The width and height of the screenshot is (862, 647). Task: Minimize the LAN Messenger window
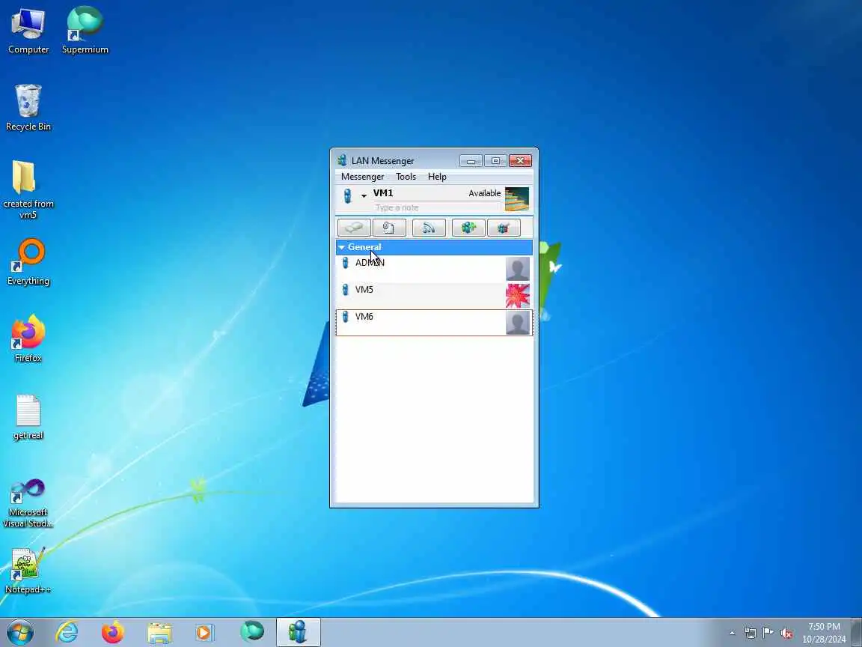[x=471, y=161]
